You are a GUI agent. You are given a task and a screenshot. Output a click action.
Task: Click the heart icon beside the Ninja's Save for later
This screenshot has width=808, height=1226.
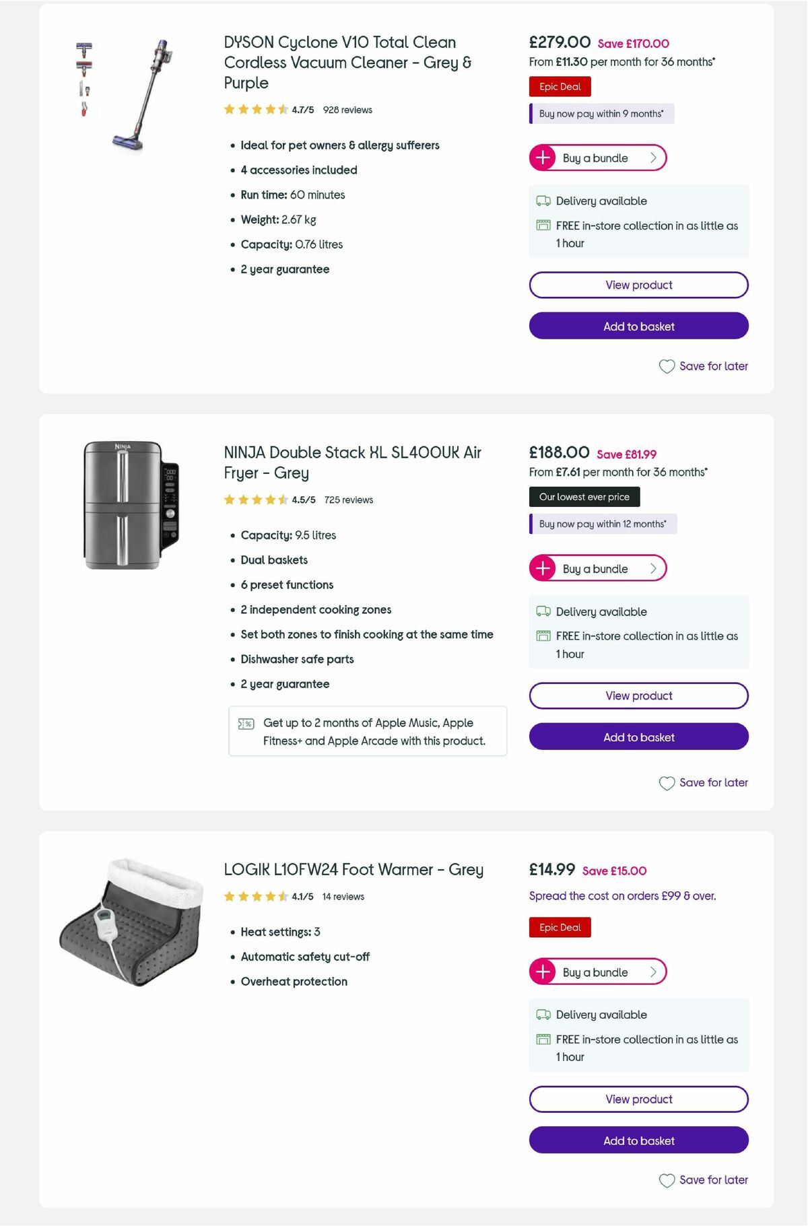pyautogui.click(x=667, y=783)
